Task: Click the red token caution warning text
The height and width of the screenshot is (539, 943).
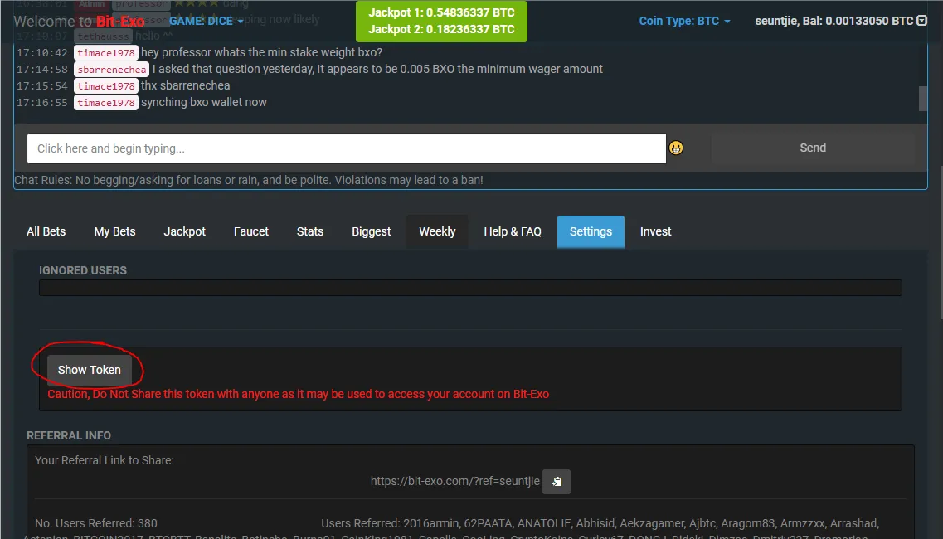Action: tap(299, 394)
